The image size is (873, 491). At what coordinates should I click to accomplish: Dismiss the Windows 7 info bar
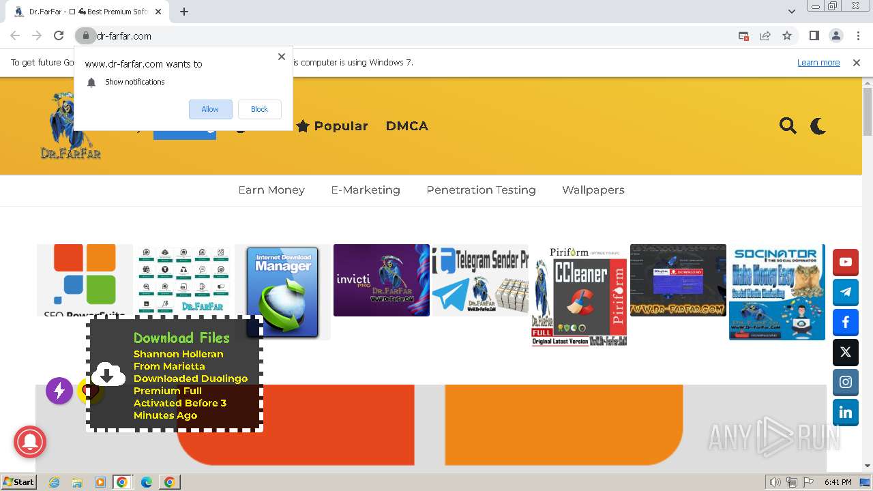click(857, 62)
